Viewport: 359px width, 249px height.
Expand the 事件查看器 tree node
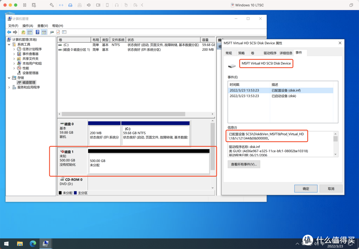14,54
